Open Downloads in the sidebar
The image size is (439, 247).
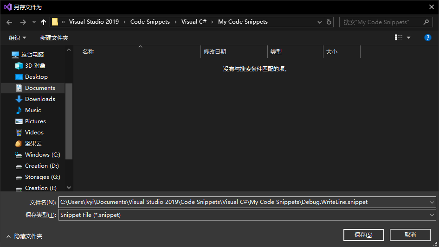coord(40,99)
